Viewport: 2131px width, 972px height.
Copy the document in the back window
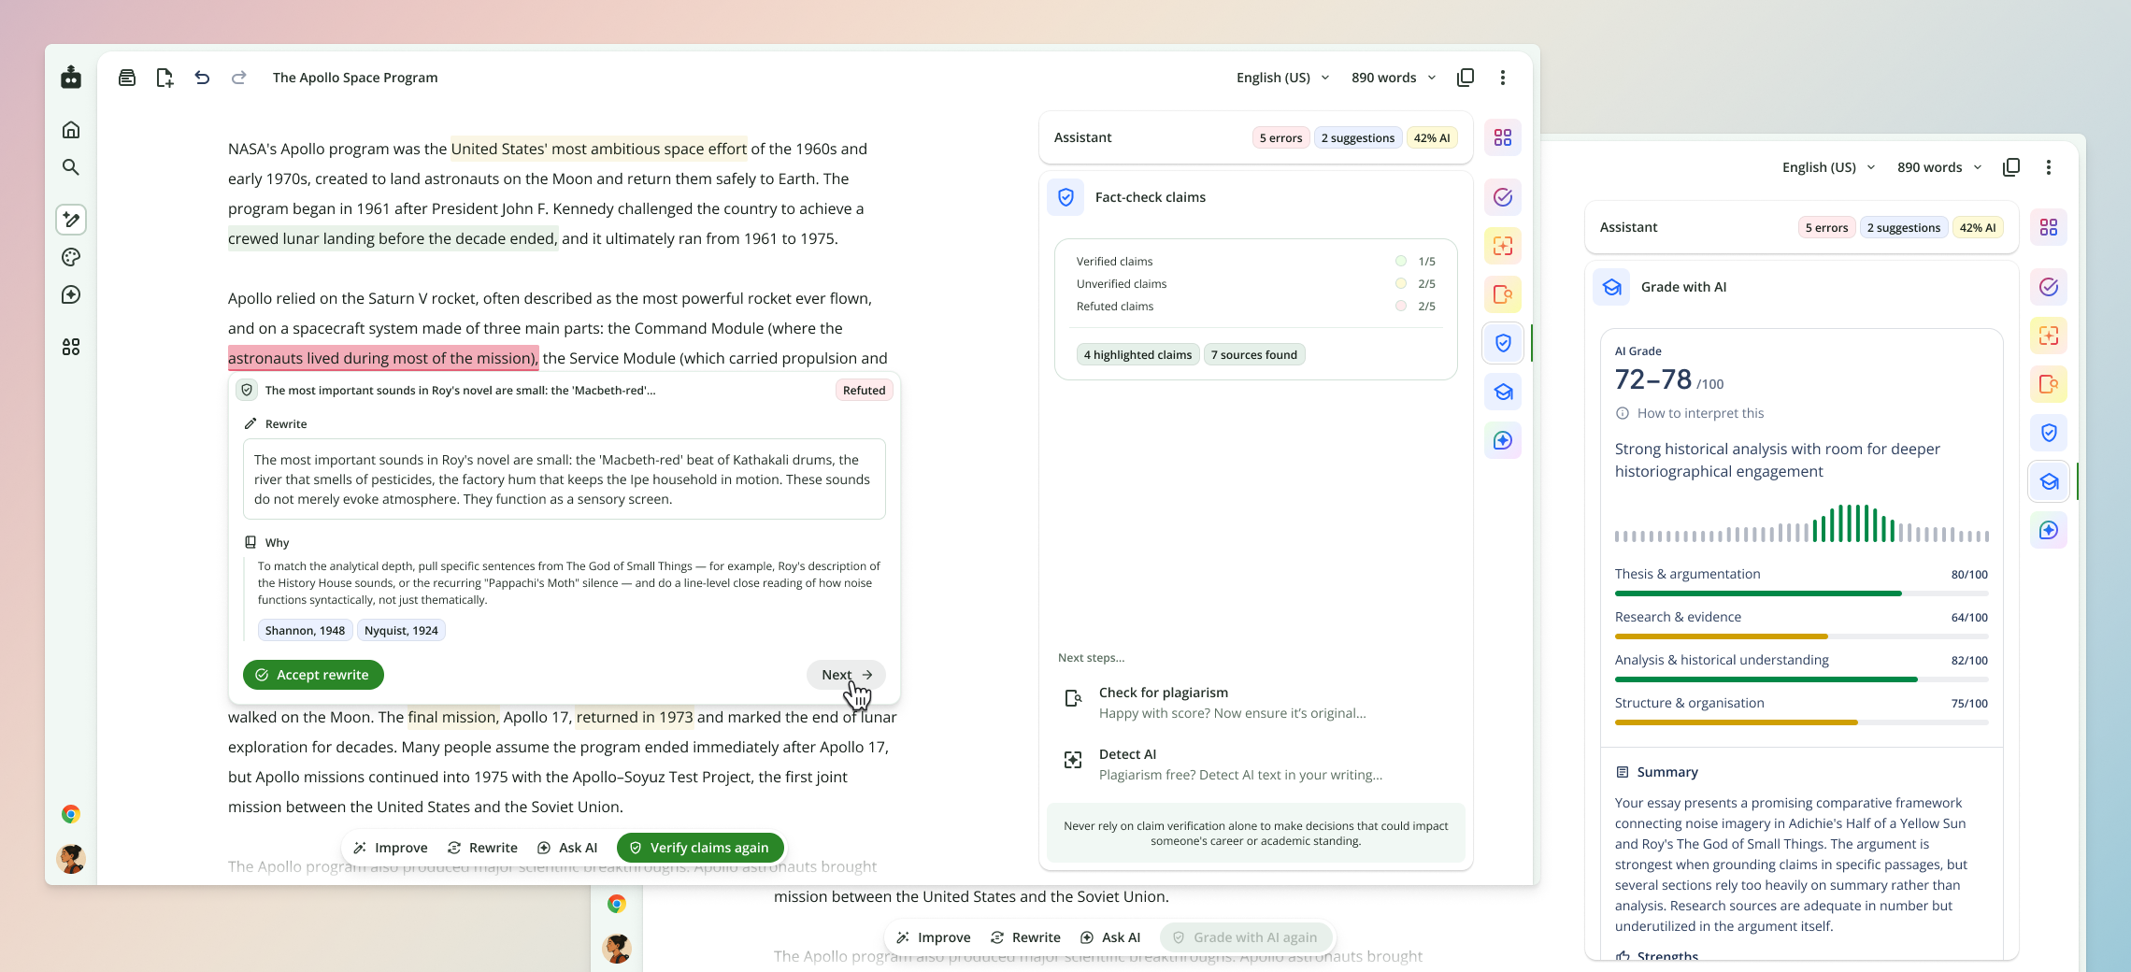click(2011, 167)
